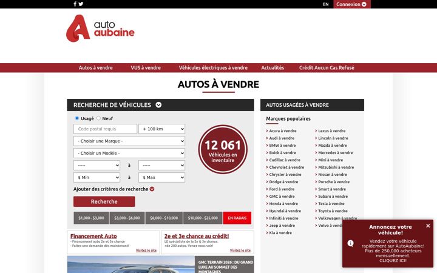Open Lincoln à vendre link

click(x=333, y=138)
